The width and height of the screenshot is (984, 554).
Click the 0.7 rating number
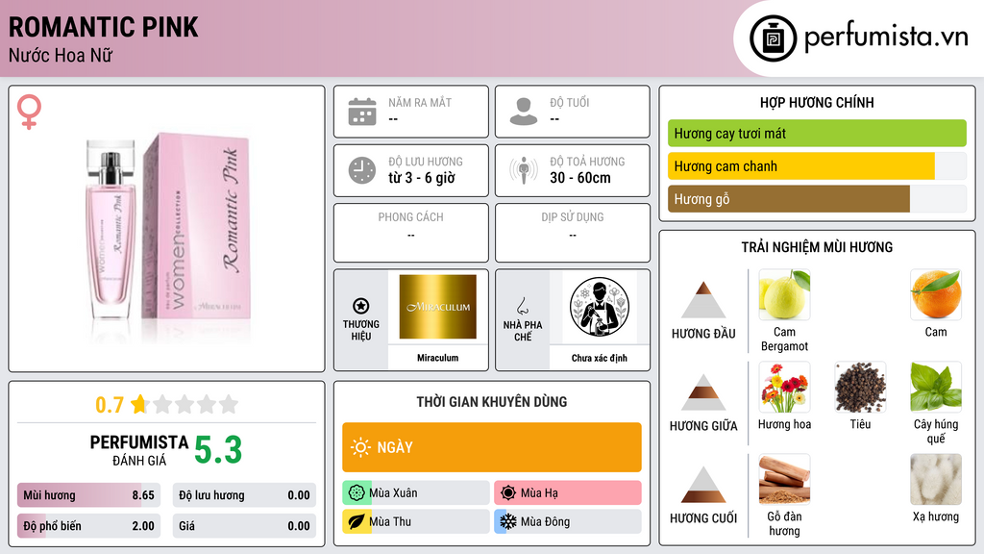(x=110, y=405)
